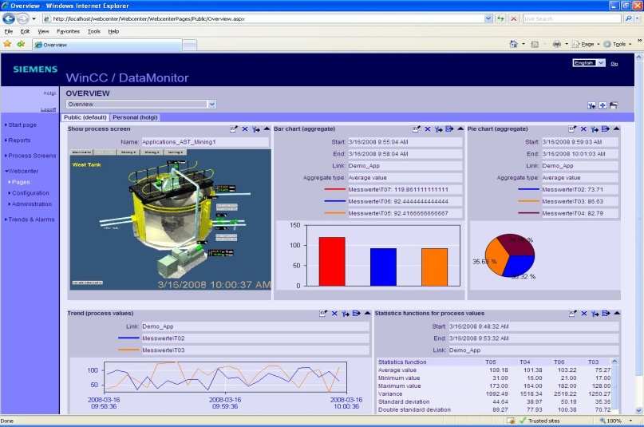This screenshot has width=644, height=427.
Task: Click connect icon of Trend panel
Action: pos(346,314)
